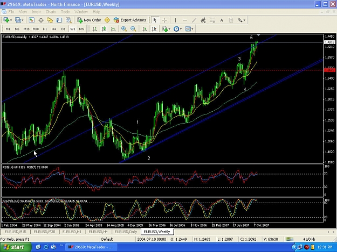337x252 pixels.
Task: Select the M15 timeframe
Action: 26,29
